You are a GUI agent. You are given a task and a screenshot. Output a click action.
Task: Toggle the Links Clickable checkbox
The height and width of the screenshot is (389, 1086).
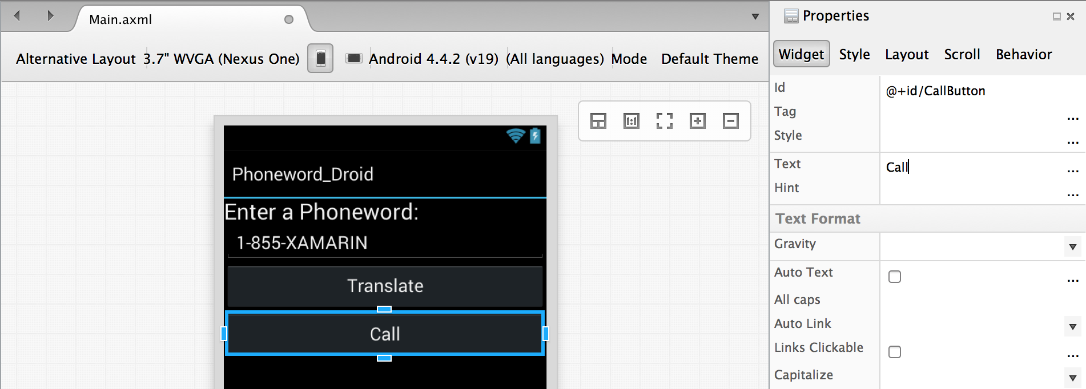(895, 352)
